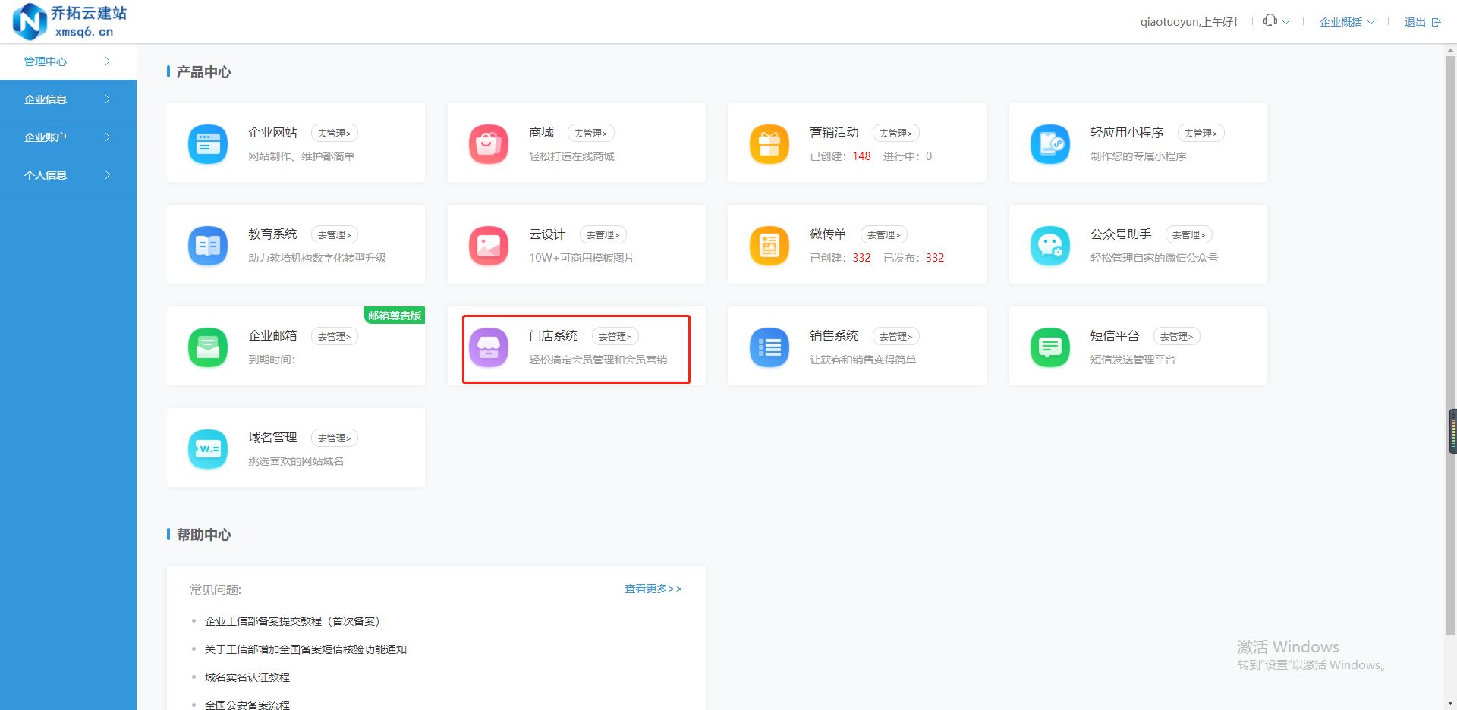
Task: Open the 域名管理 domain icon
Action: [x=207, y=448]
